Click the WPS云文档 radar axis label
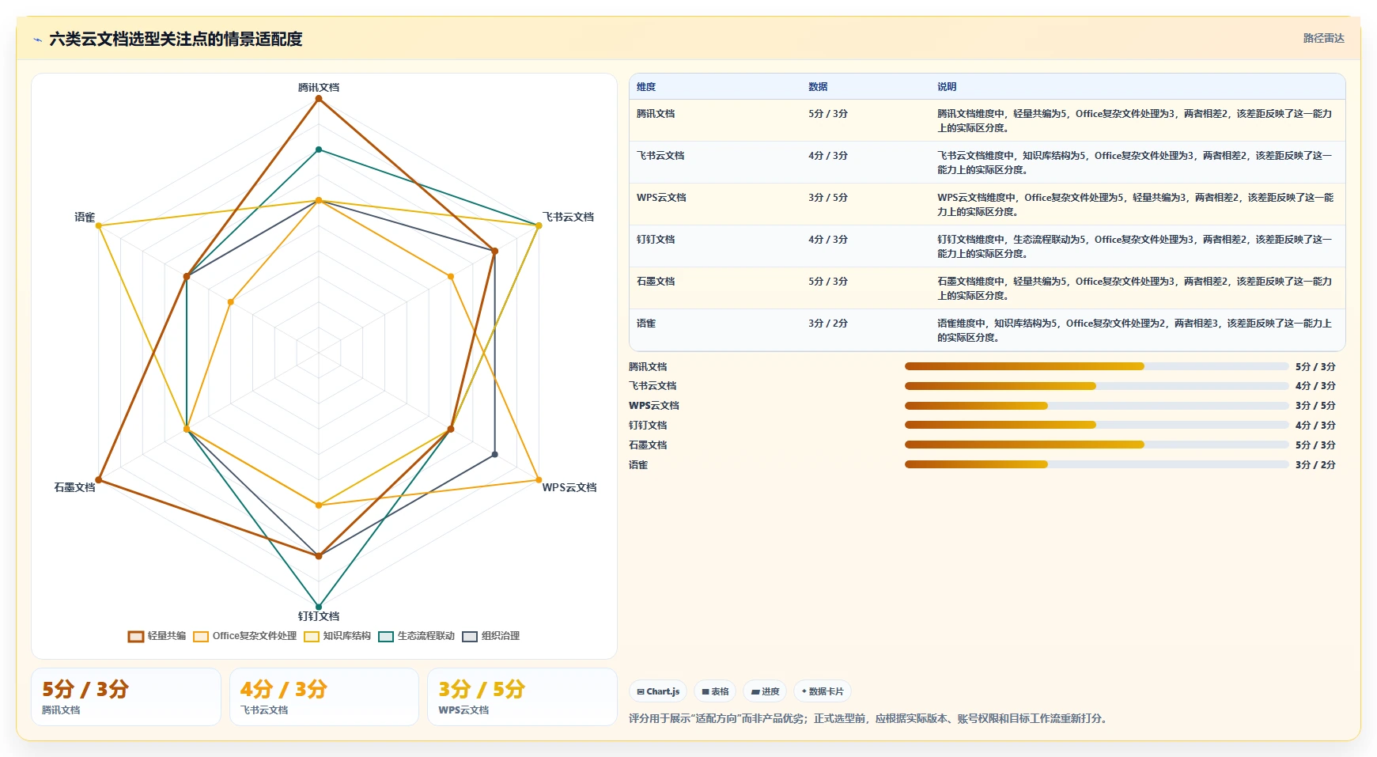1377x757 pixels. click(x=569, y=487)
